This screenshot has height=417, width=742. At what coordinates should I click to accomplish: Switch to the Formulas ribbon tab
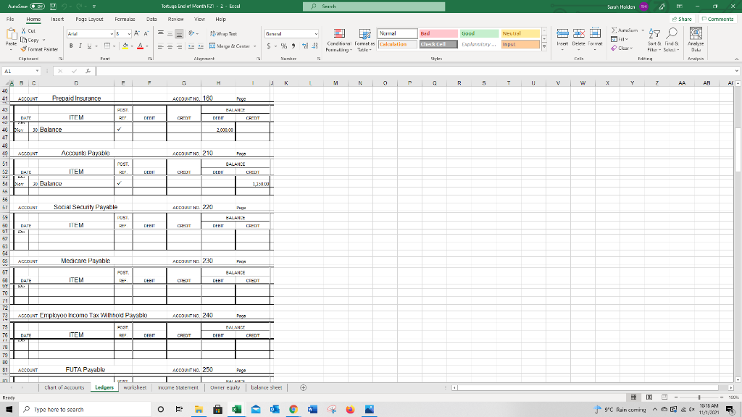point(125,20)
